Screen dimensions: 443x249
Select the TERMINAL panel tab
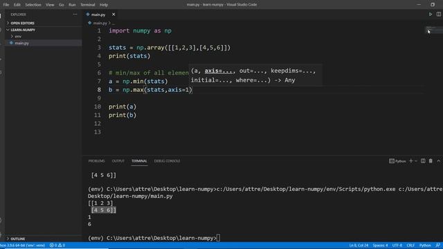pos(139,161)
